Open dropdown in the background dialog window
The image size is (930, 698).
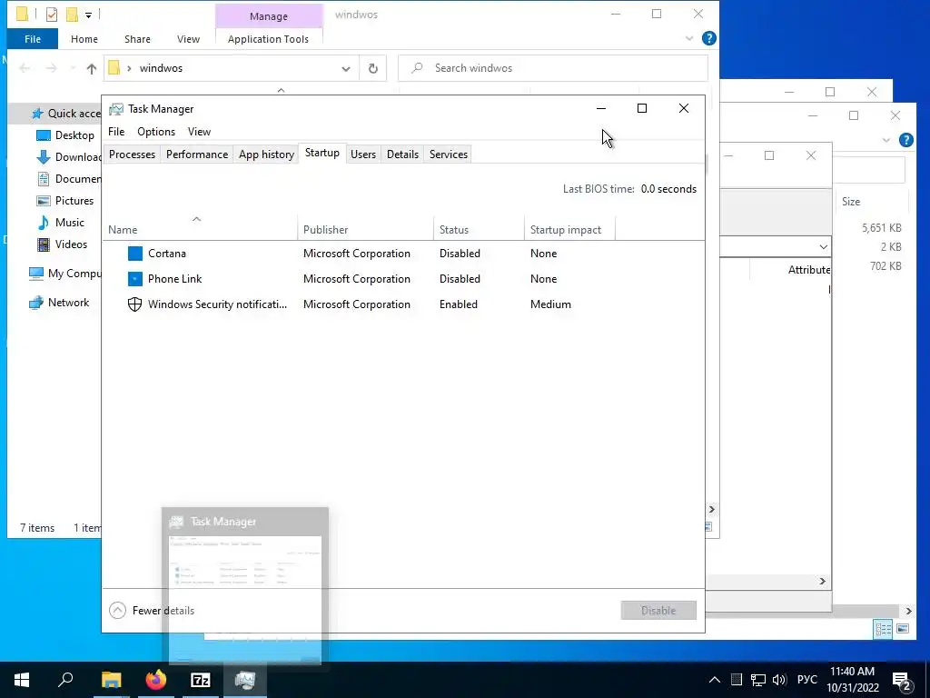click(x=823, y=247)
